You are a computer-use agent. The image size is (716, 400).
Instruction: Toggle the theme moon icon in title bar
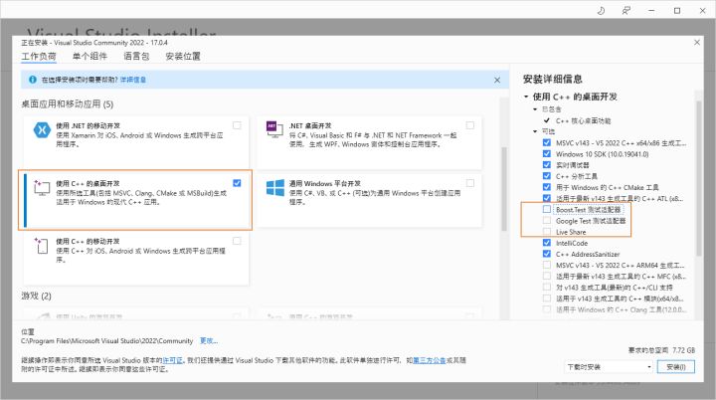[x=601, y=11]
